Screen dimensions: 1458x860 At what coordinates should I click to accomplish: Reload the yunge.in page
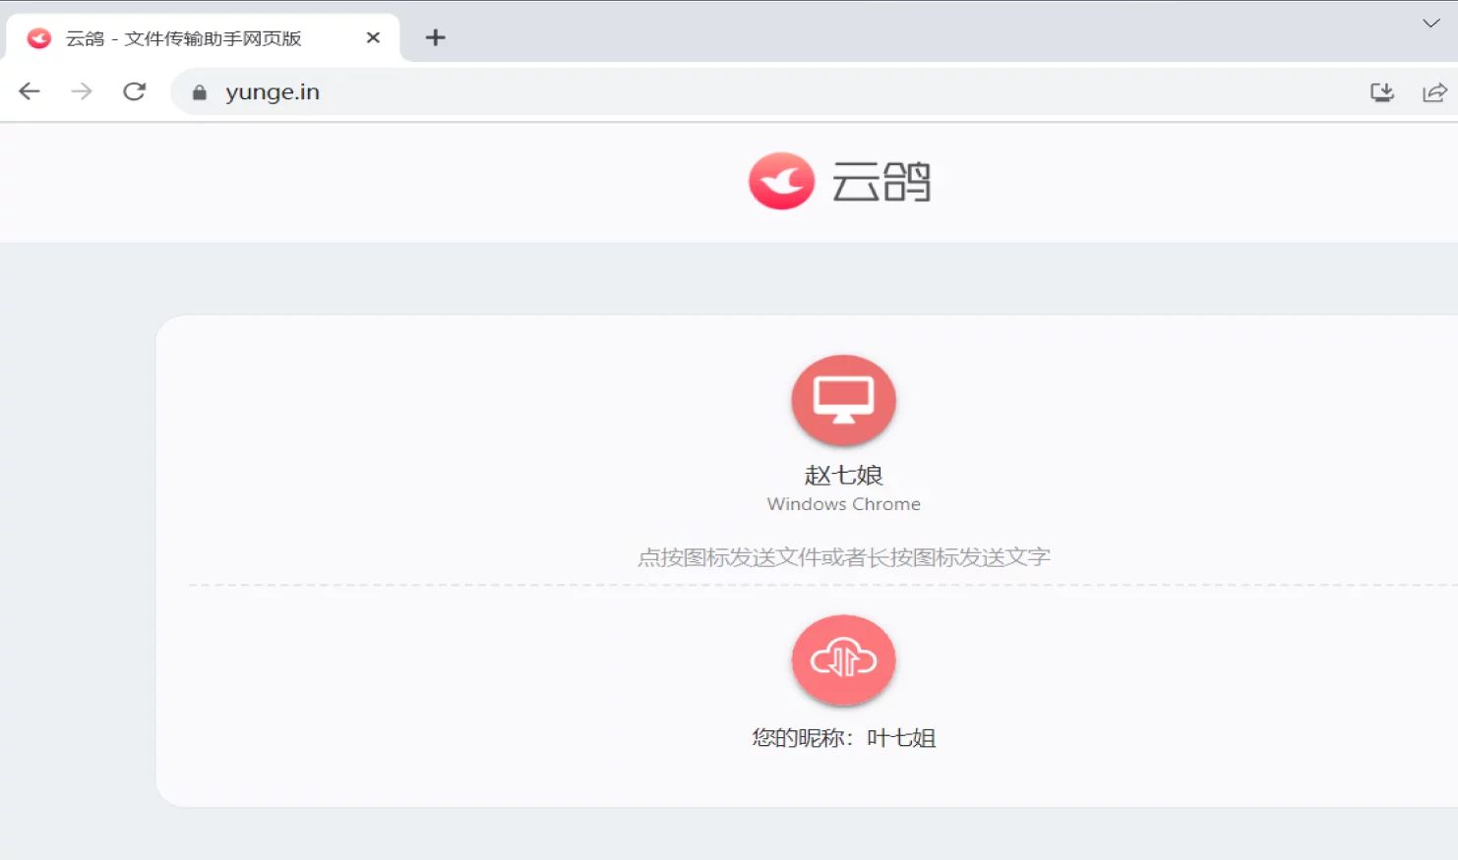135,91
